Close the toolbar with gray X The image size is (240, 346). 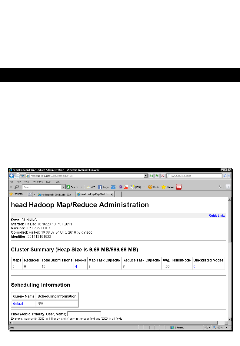(11, 187)
